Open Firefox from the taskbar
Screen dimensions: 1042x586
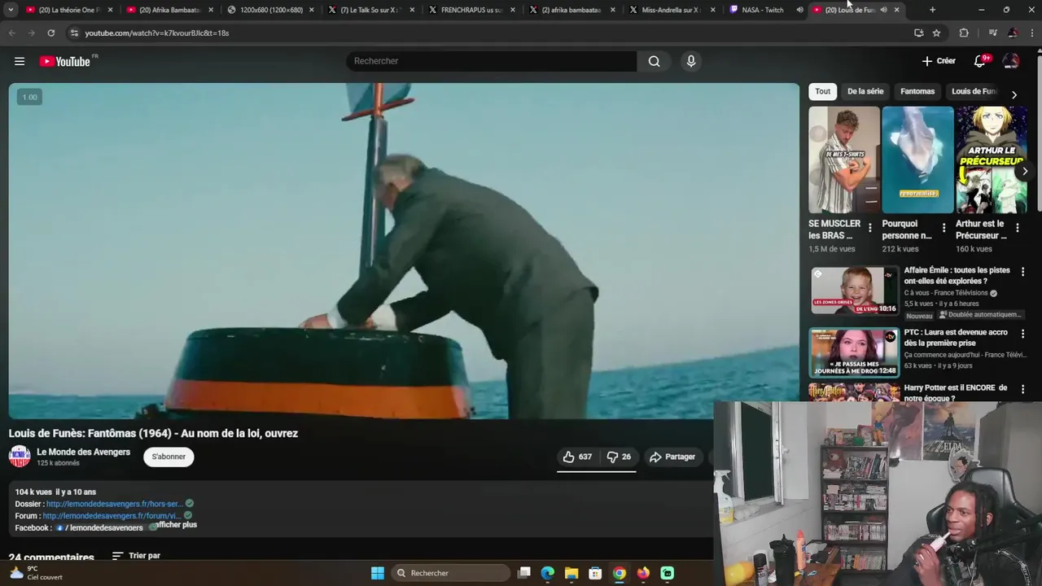(643, 573)
